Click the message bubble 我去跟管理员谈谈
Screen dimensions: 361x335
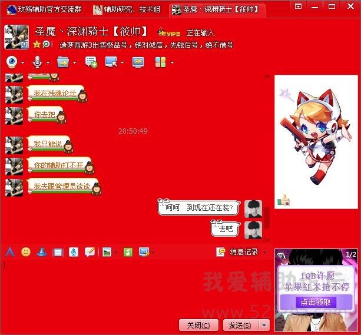tap(64, 187)
